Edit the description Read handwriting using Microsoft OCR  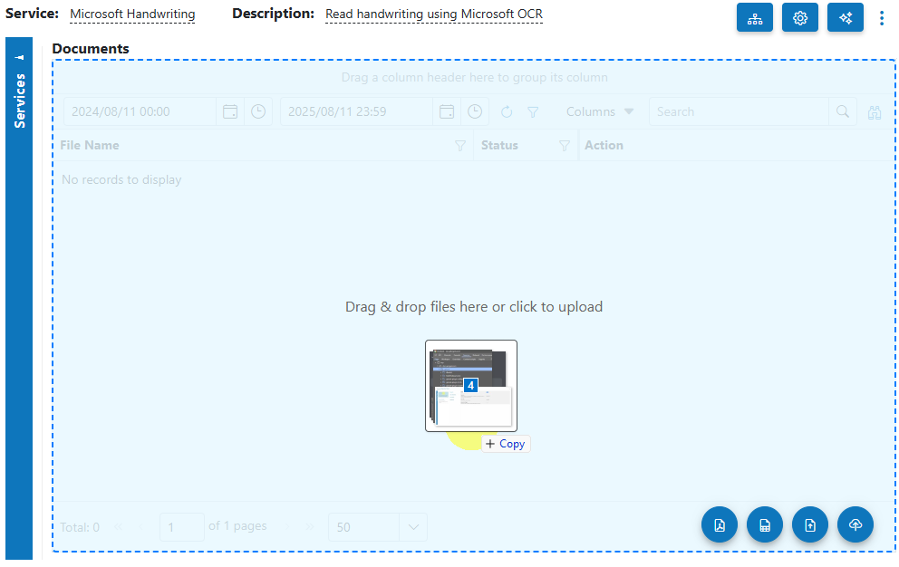coord(434,14)
